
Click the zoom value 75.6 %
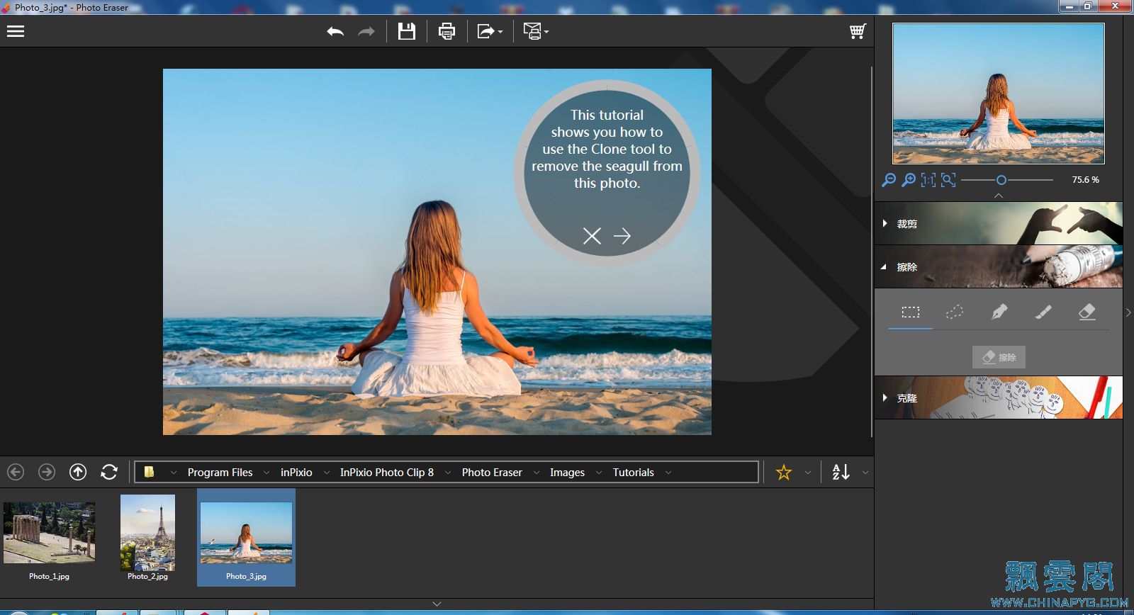coord(1085,180)
